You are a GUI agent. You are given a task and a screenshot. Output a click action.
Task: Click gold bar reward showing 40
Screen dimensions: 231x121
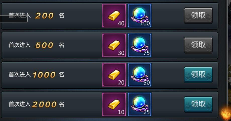114,16
